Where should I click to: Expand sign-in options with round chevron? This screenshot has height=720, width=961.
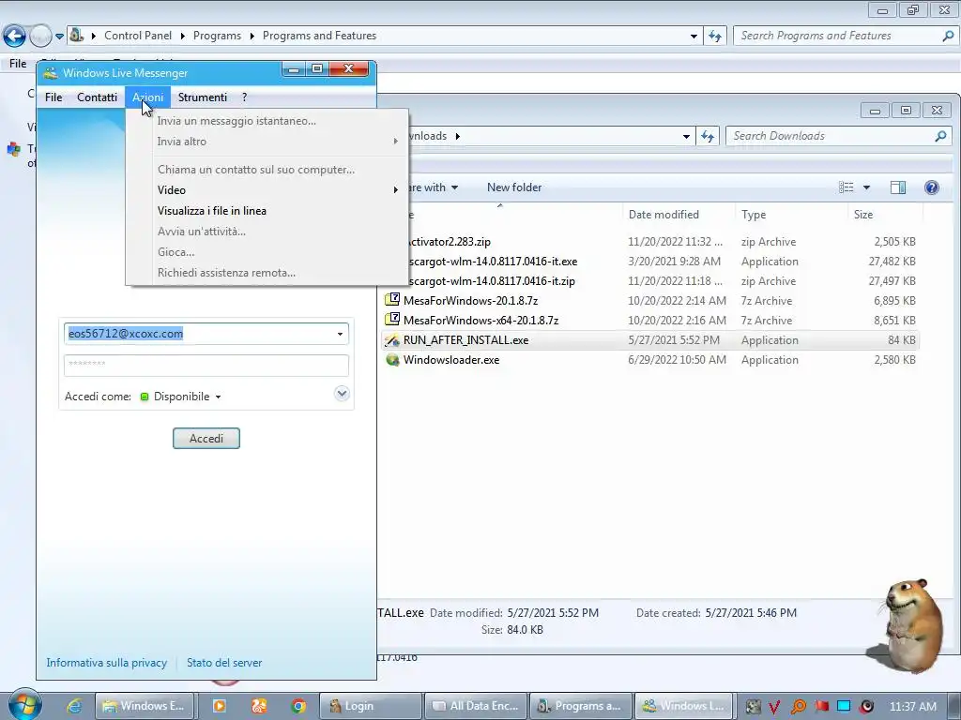[x=342, y=394]
